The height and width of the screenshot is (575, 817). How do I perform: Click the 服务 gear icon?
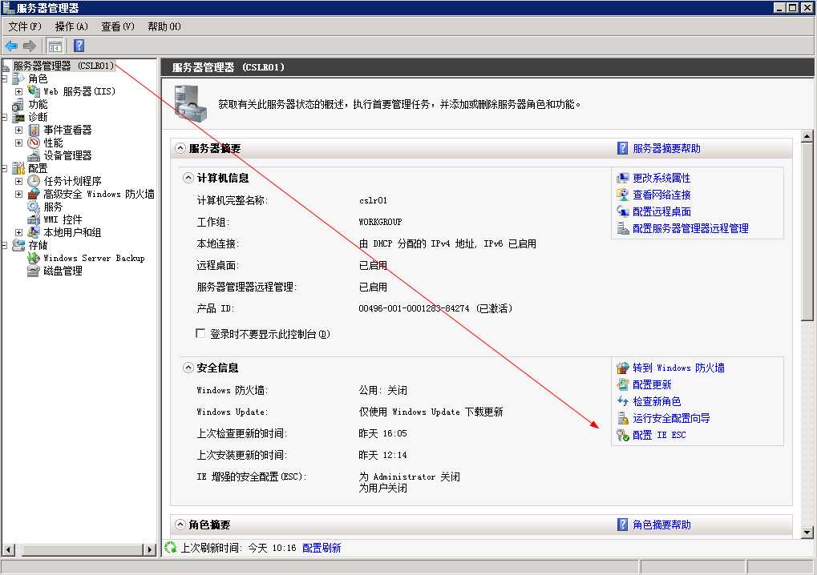click(34, 207)
